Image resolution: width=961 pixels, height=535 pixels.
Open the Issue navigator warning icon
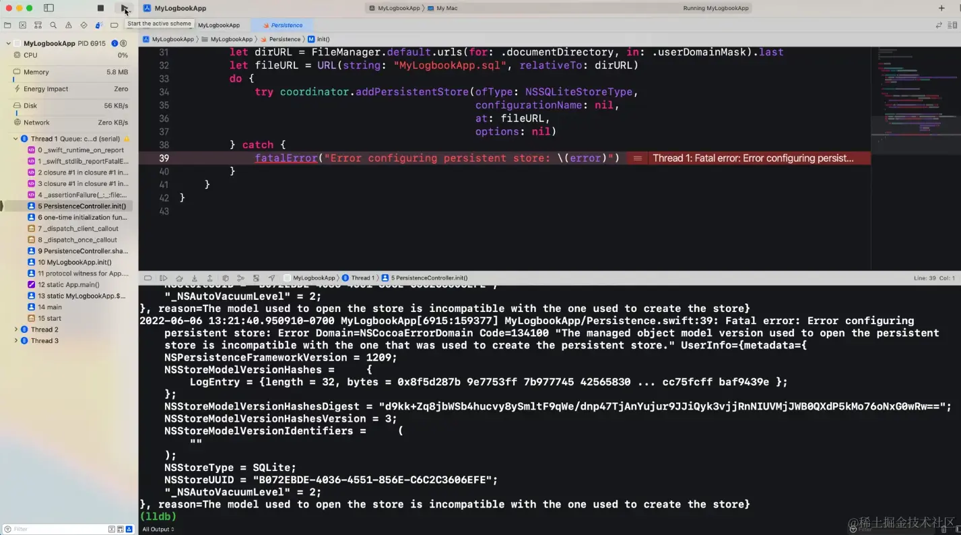69,25
